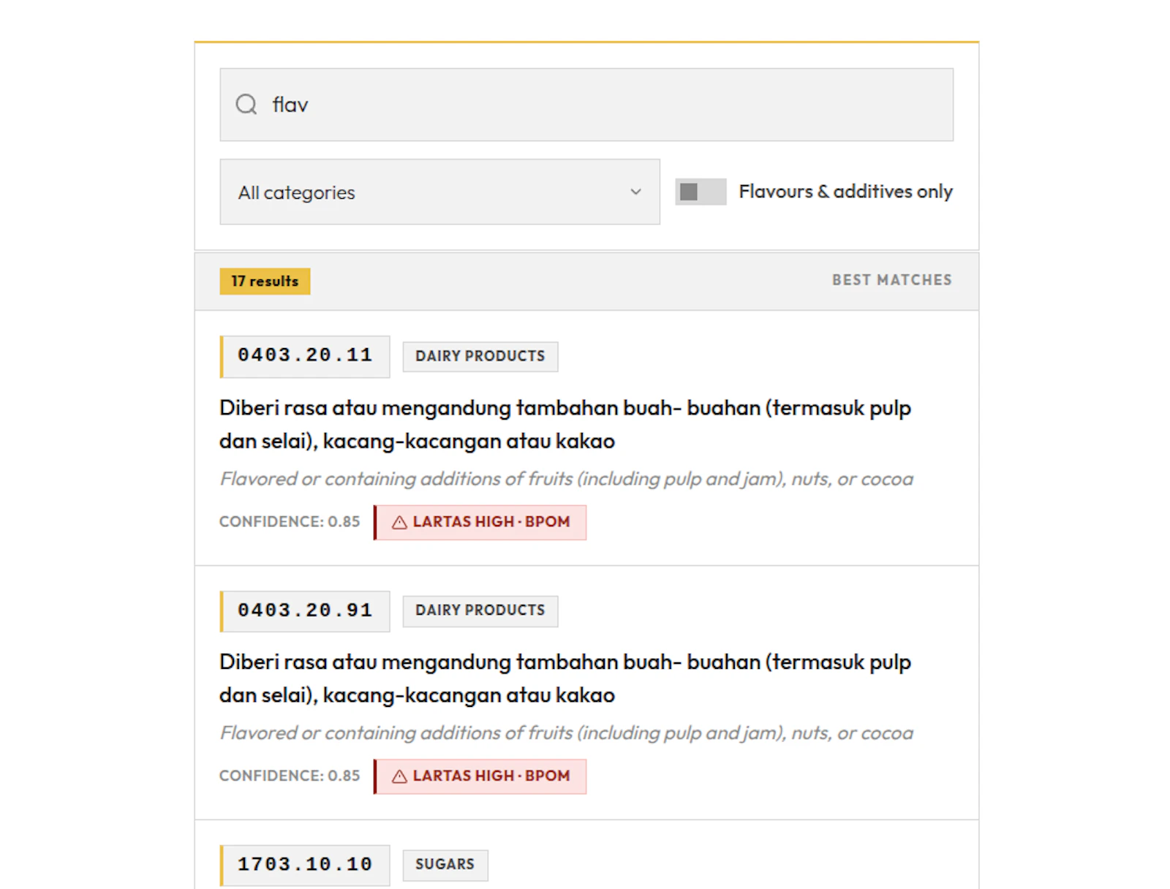Click the SUGARS category tag
The height and width of the screenshot is (889, 1170).
coord(445,865)
